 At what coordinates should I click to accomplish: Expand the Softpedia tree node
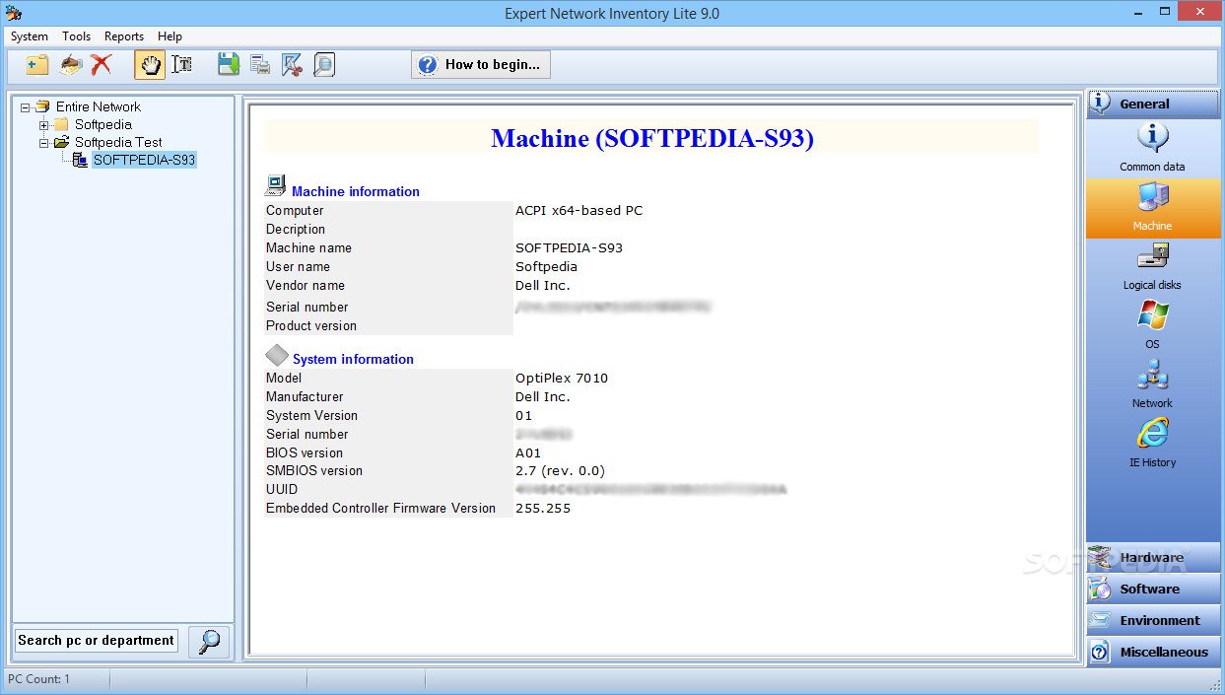44,125
